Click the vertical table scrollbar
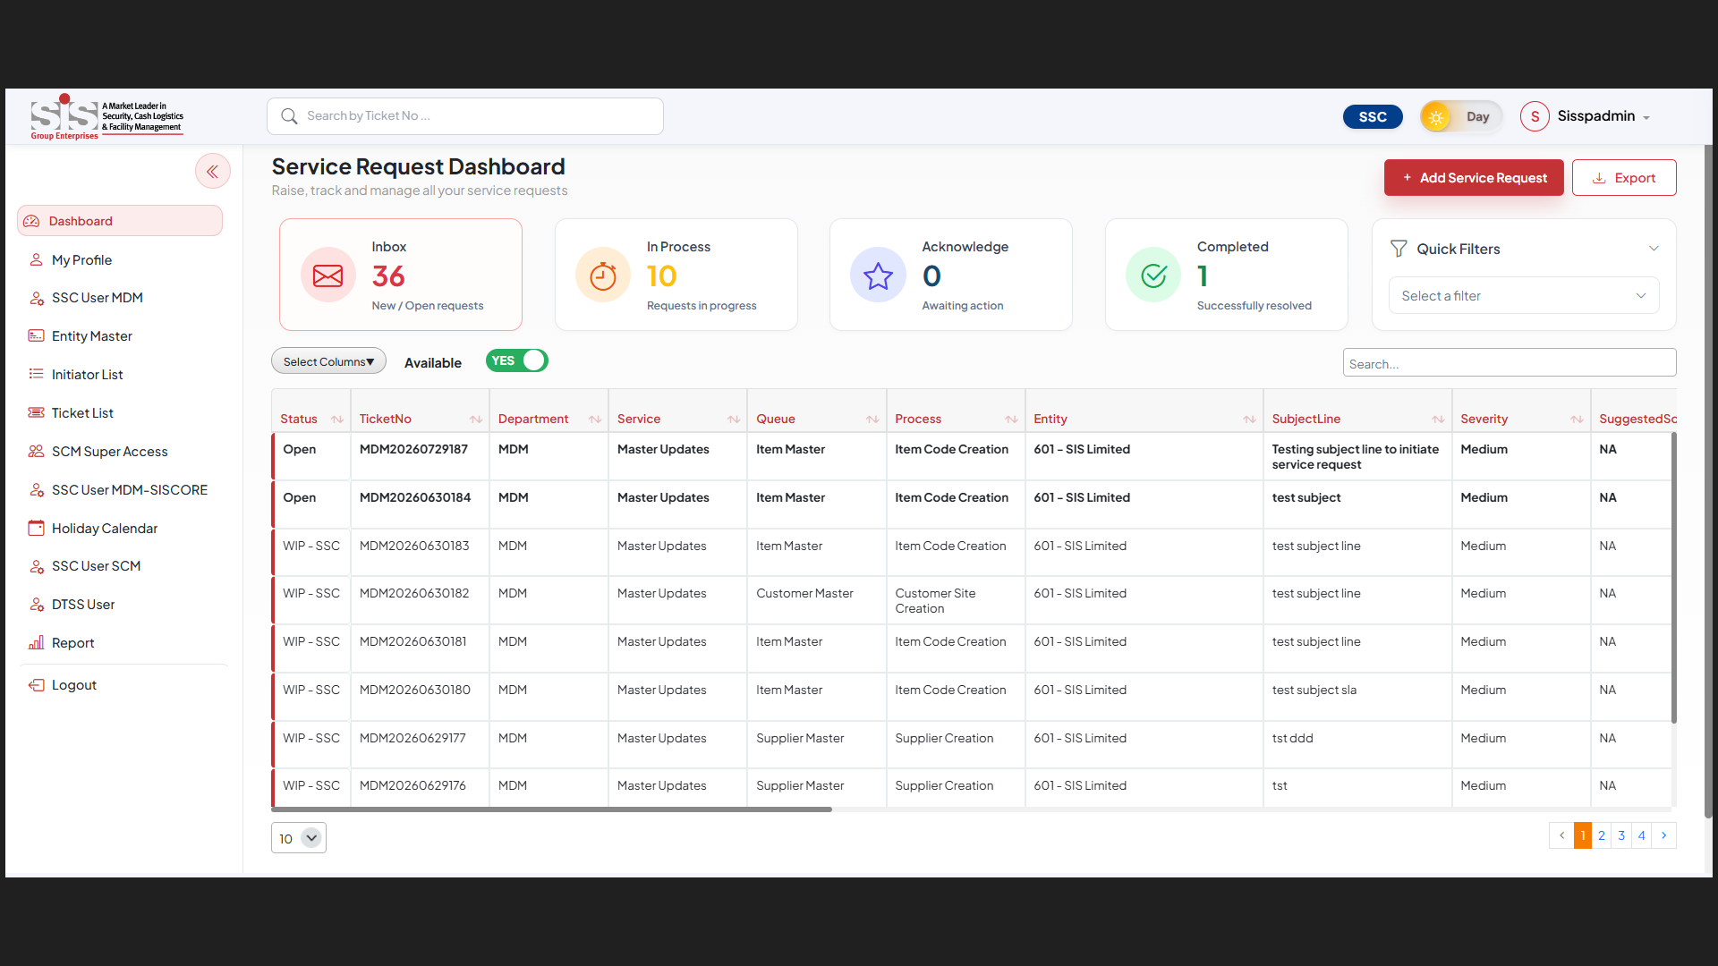Viewport: 1718px width, 966px height. pyautogui.click(x=1673, y=578)
